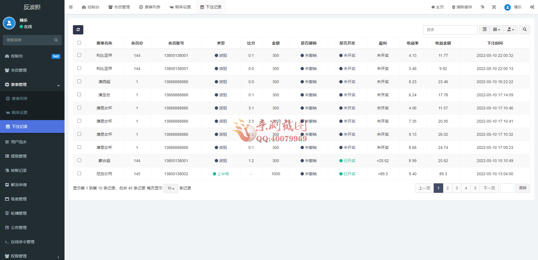Open the rows-per-page dropdown showing 10
This screenshot has width=538, height=260.
pos(171,188)
